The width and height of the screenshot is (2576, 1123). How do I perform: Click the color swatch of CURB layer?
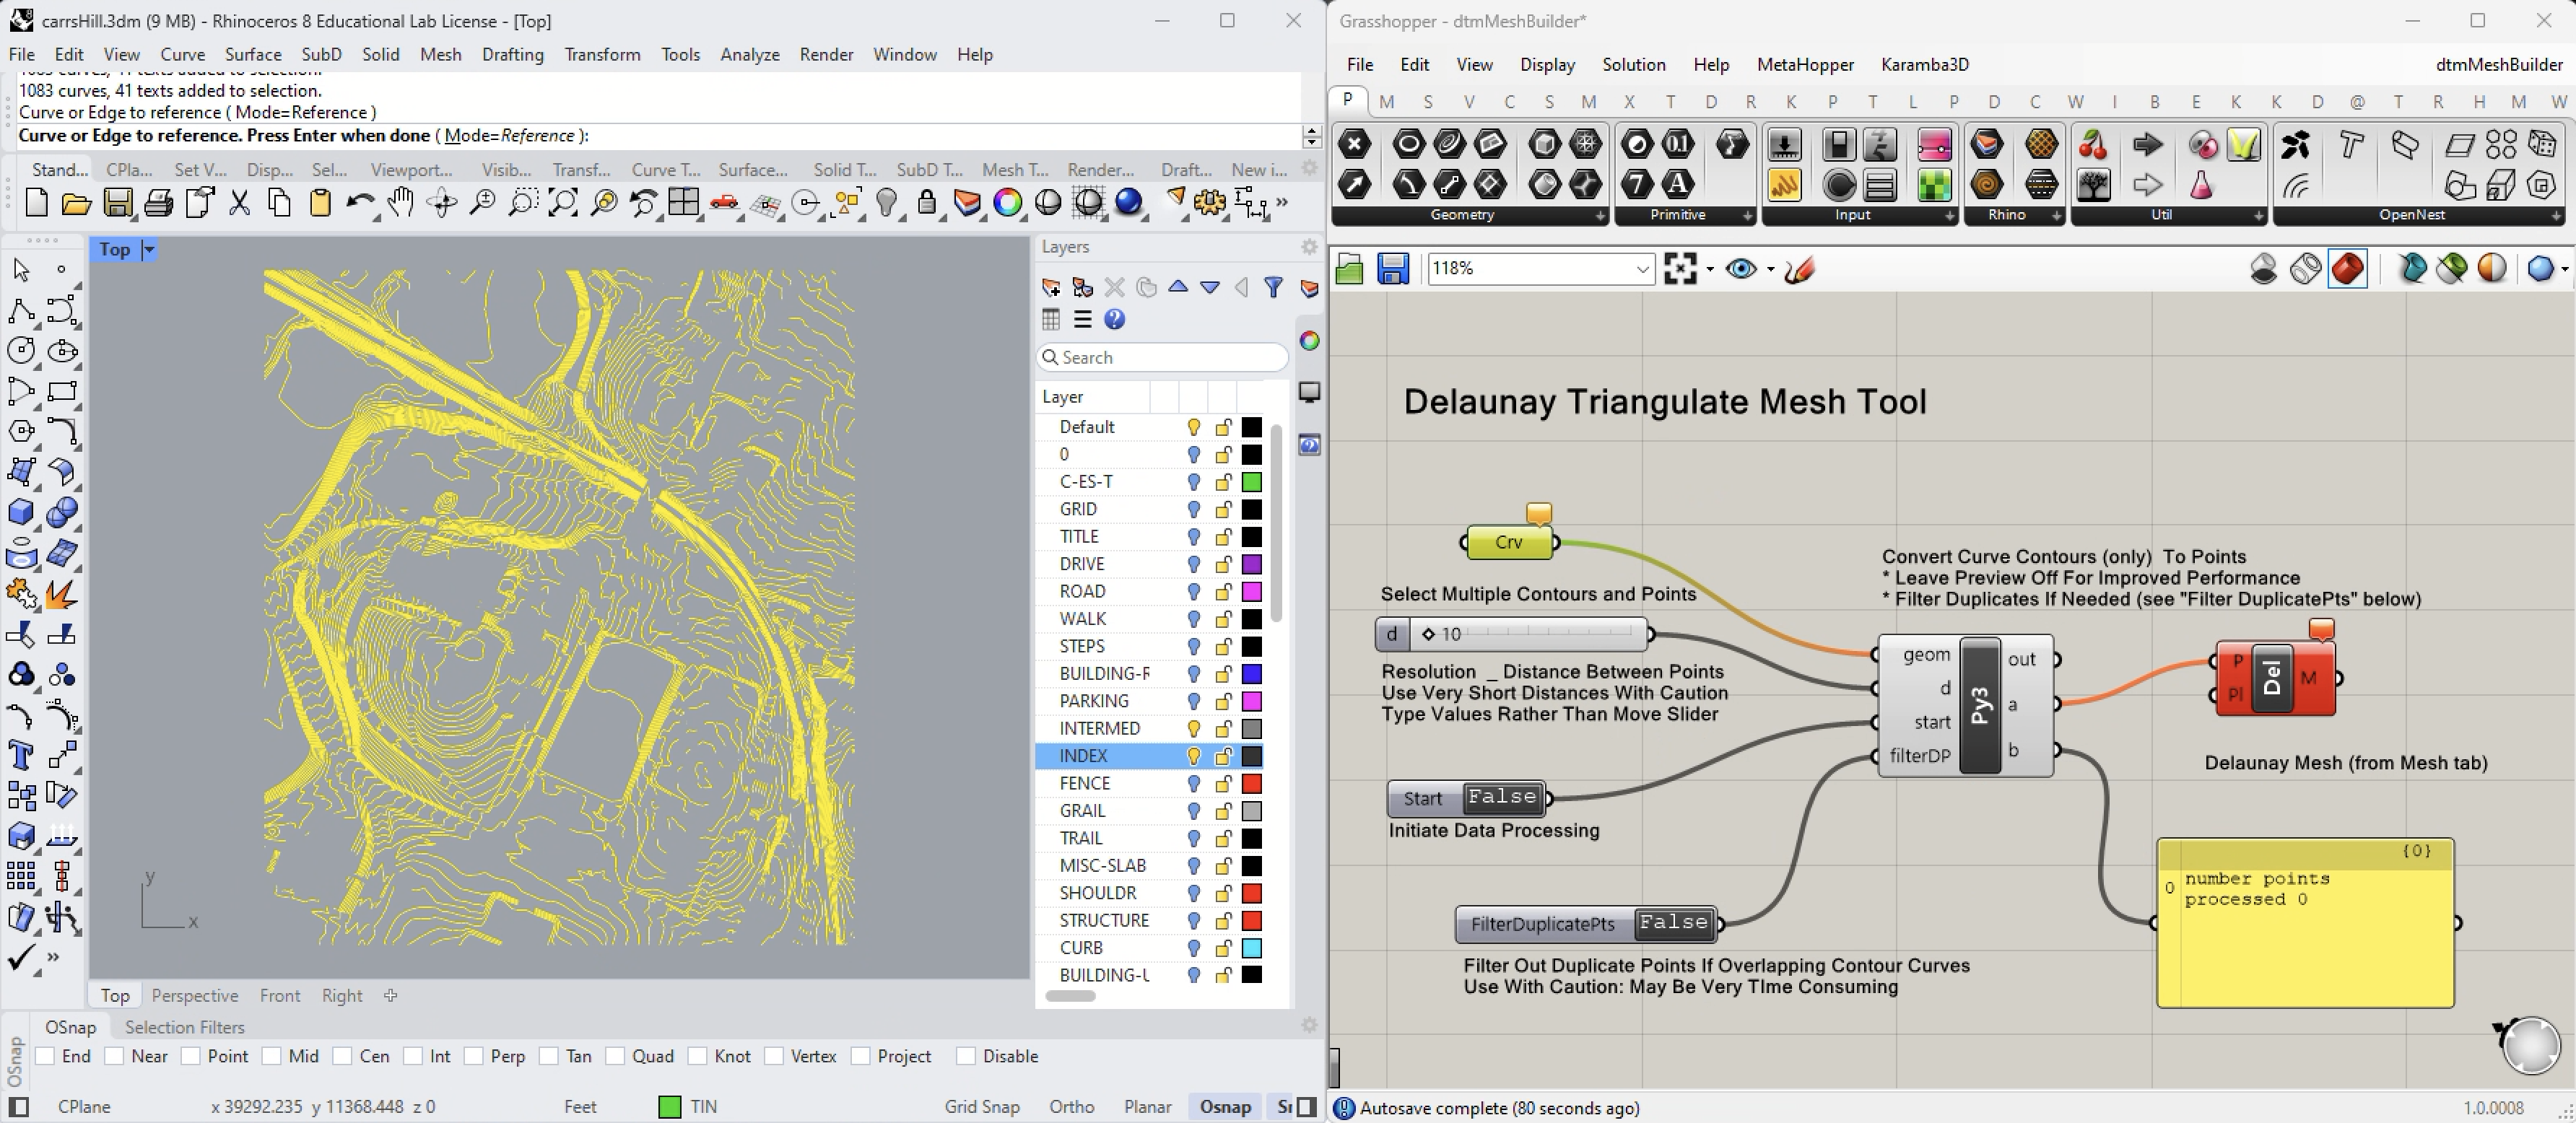(1251, 947)
